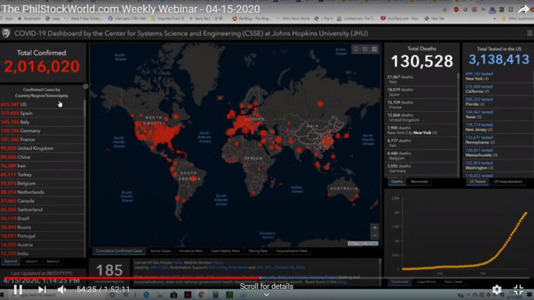
Task: Click the JHU shield logo
Action: click(6, 33)
